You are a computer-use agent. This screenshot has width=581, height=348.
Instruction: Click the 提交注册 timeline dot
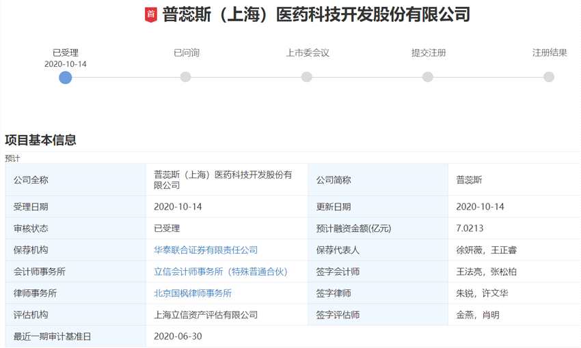pos(428,77)
